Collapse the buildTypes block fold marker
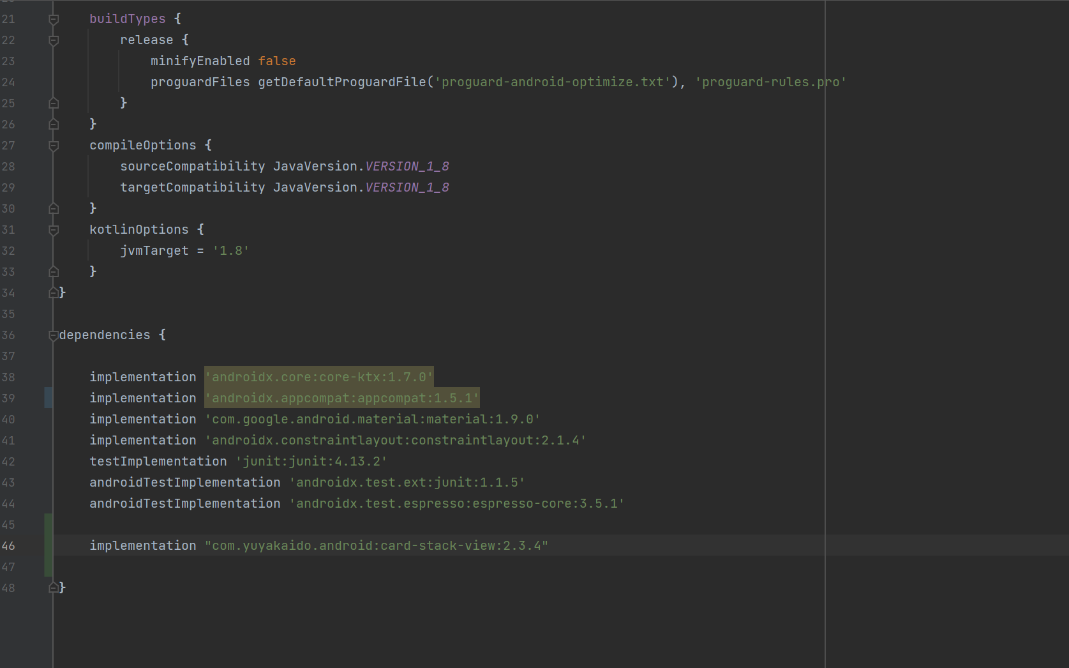This screenshot has height=668, width=1069. pyautogui.click(x=54, y=20)
